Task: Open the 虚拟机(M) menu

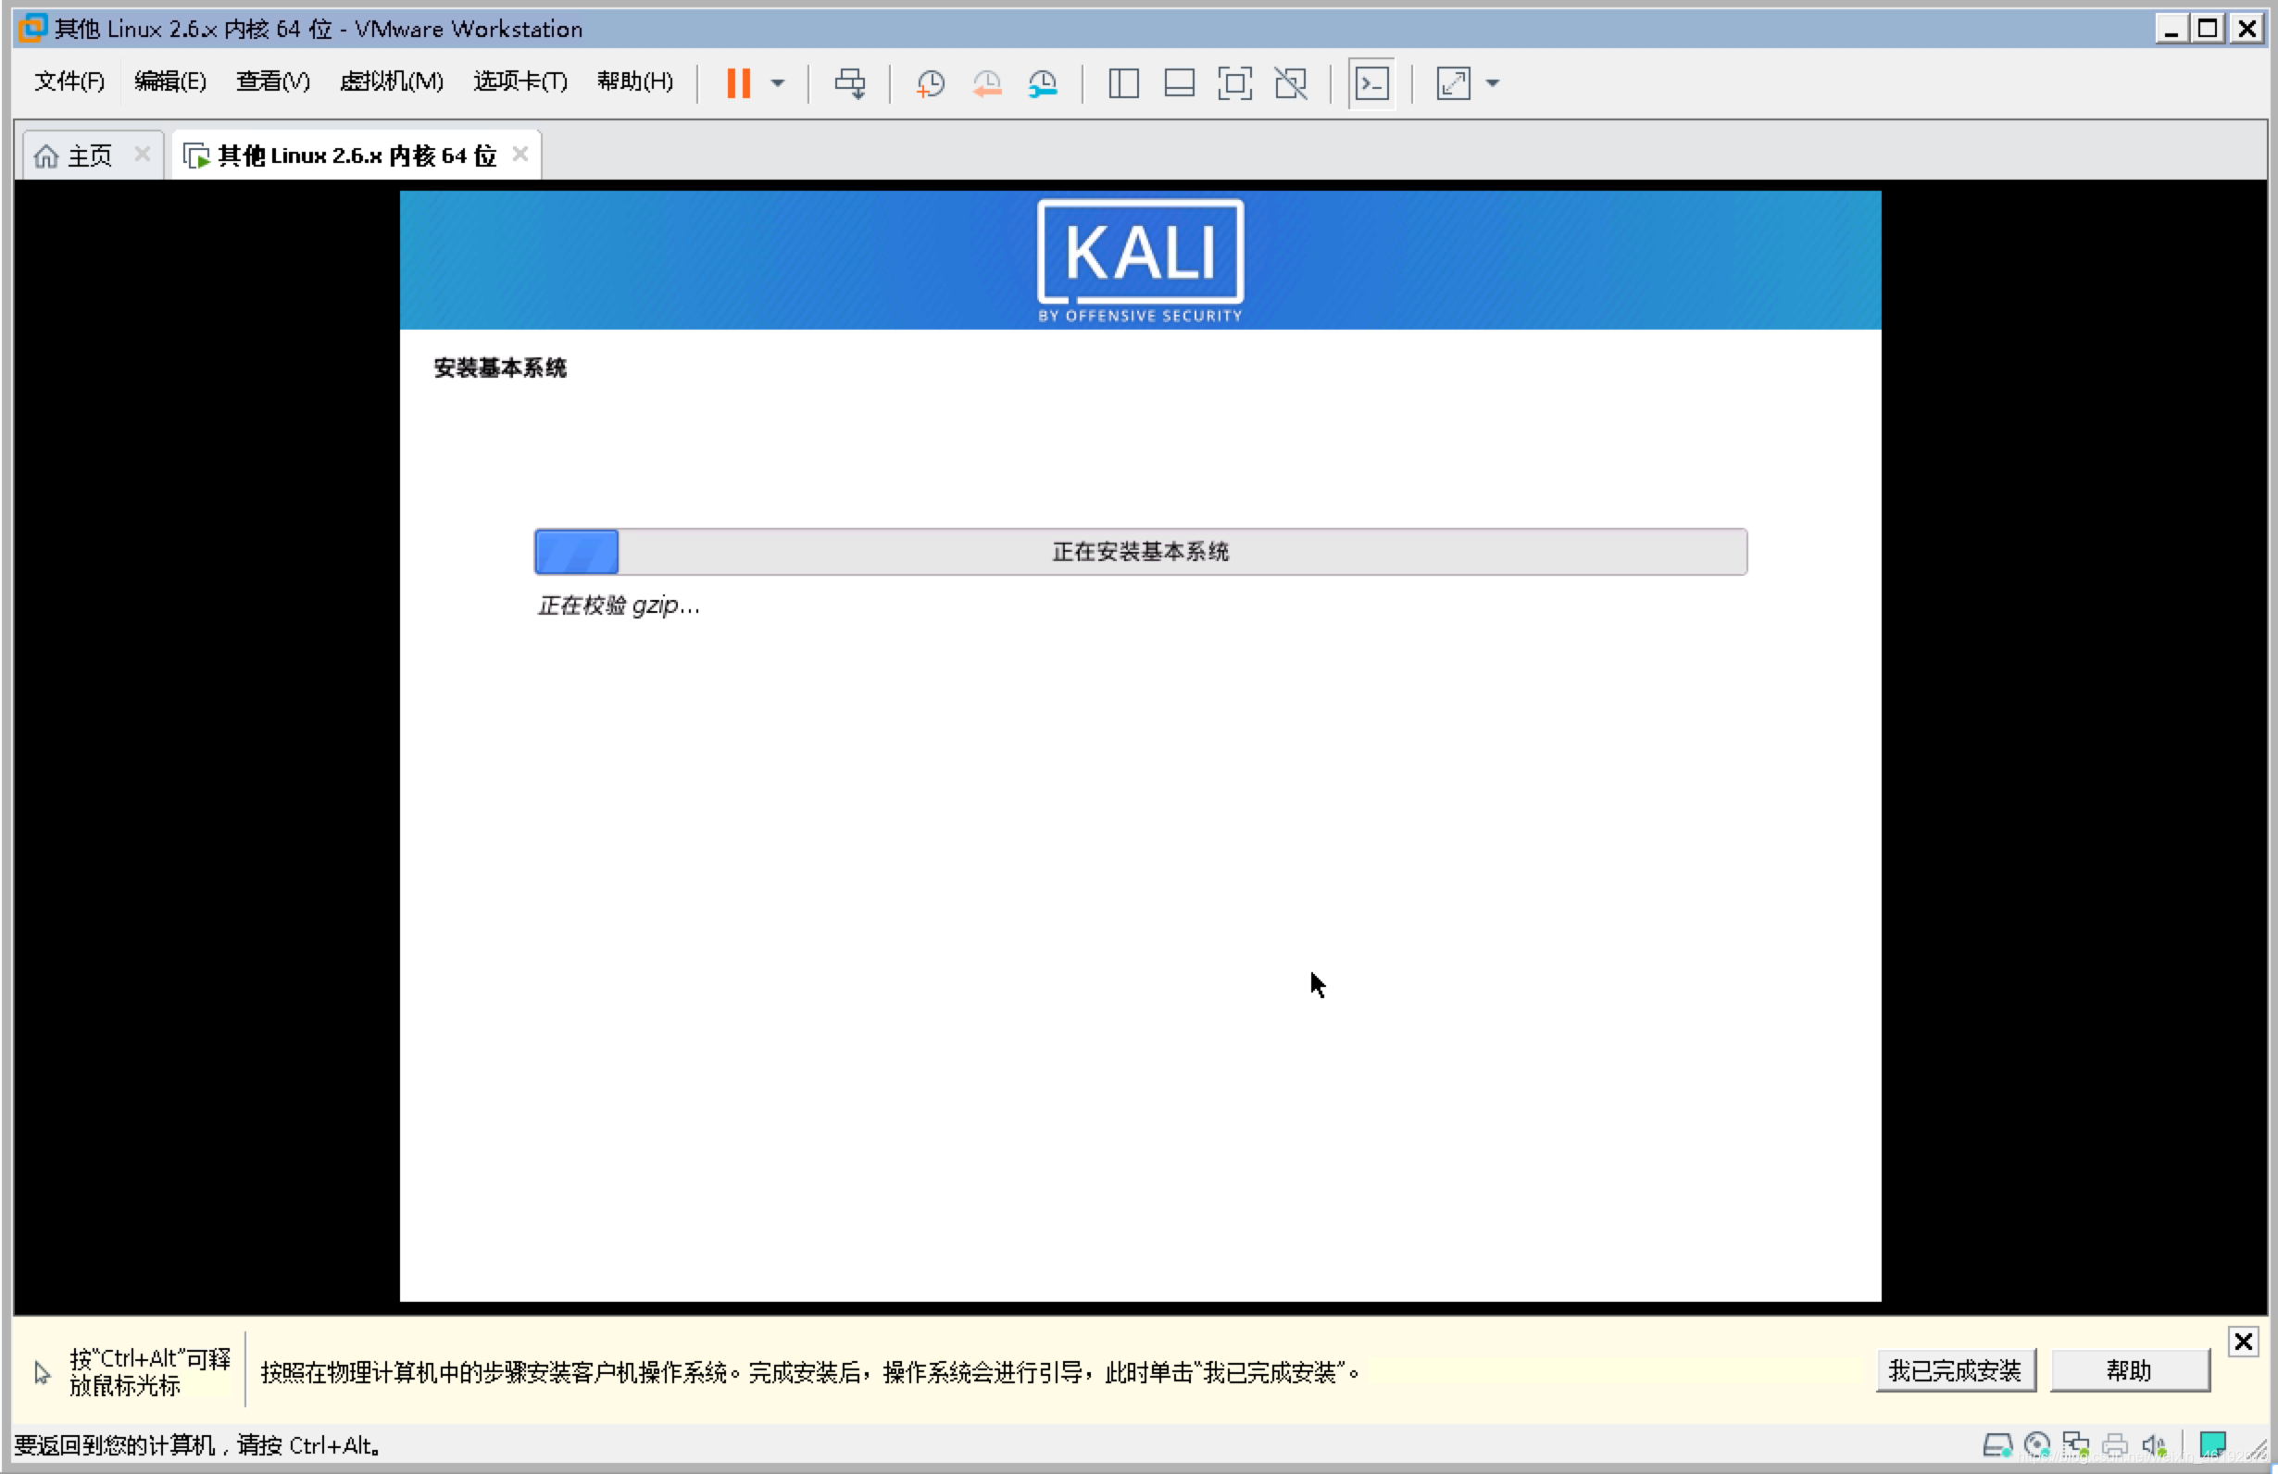Action: click(392, 81)
